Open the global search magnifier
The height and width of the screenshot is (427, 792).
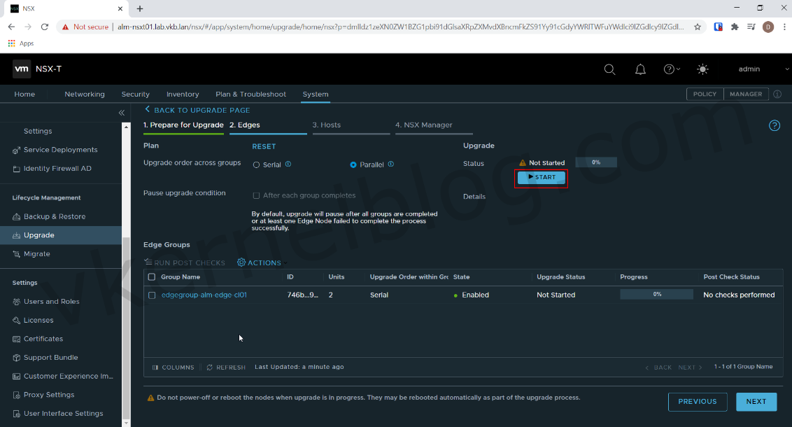pyautogui.click(x=609, y=69)
